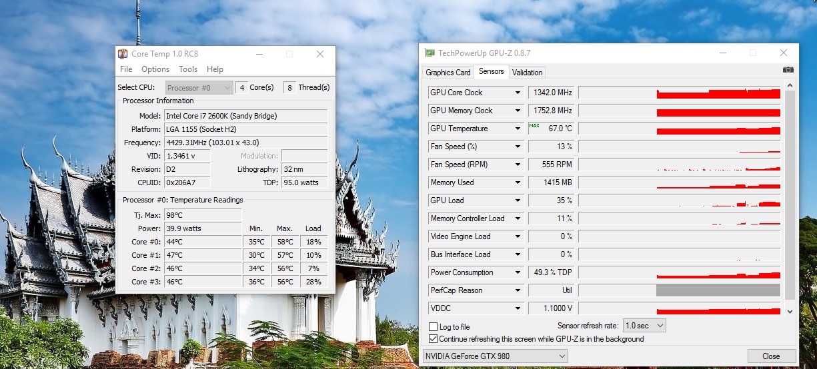Click the Close button in GPU-Z
The height and width of the screenshot is (369, 817).
pyautogui.click(x=771, y=356)
